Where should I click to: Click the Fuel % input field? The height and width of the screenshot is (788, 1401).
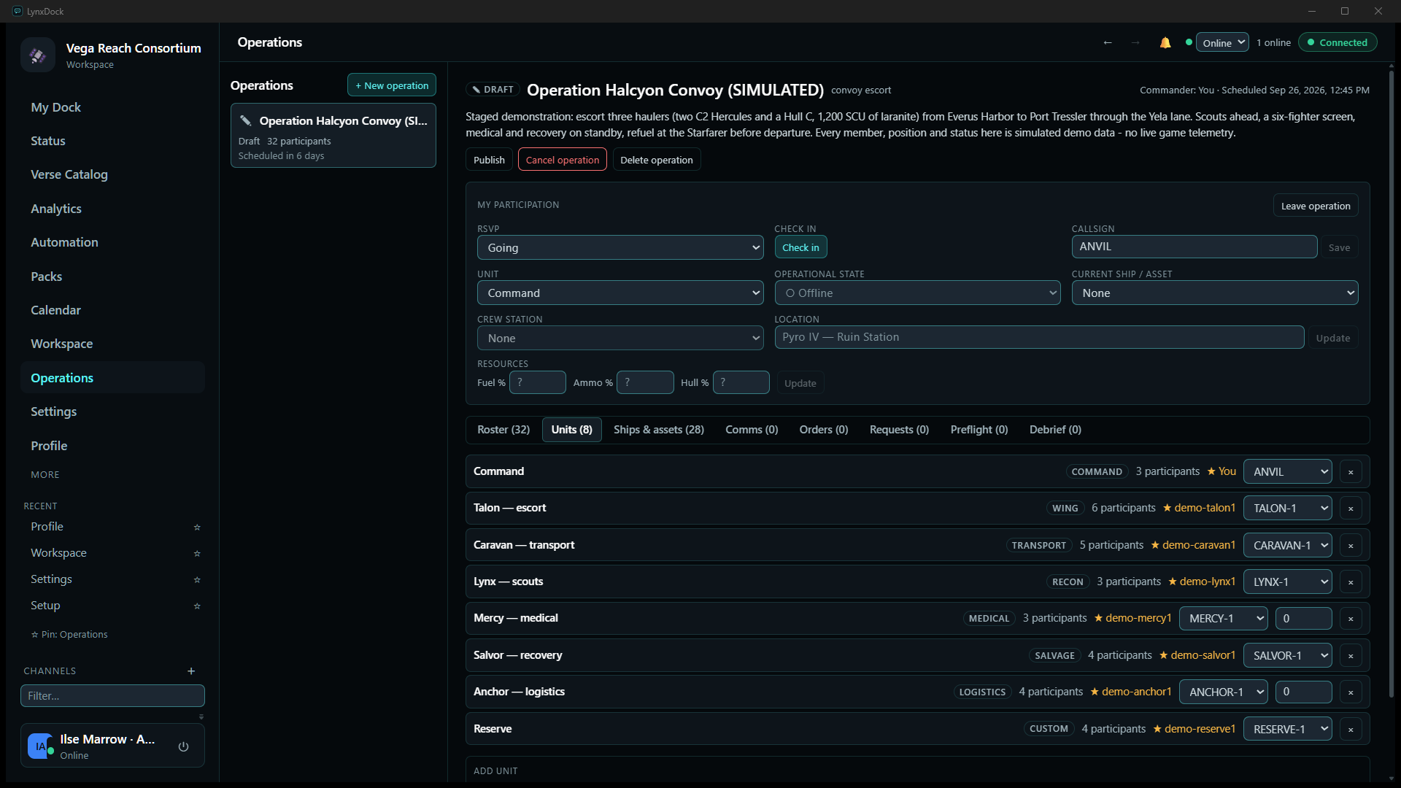coord(538,383)
